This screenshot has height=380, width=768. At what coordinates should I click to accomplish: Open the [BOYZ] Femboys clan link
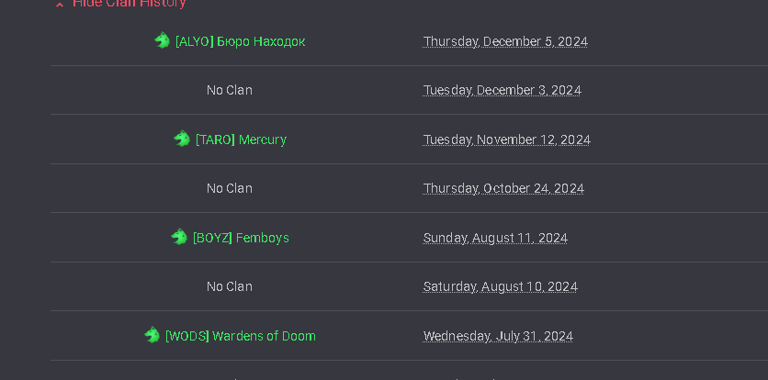[241, 238]
